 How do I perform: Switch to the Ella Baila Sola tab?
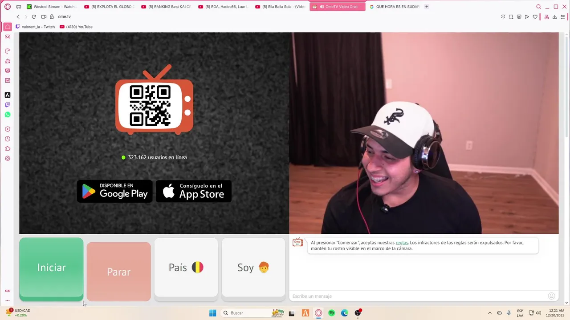[x=281, y=7]
